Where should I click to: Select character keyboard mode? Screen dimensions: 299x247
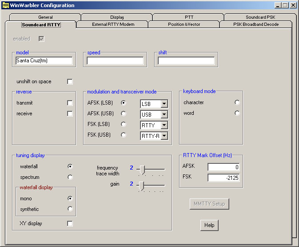pyautogui.click(x=237, y=102)
